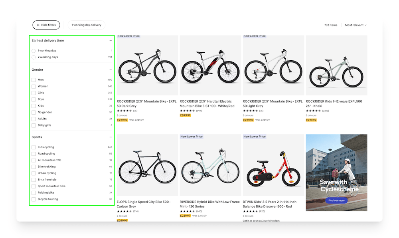The image size is (399, 238).
Task: Open the RIVERSIDE Hybrid Bike title link
Action: (x=210, y=204)
